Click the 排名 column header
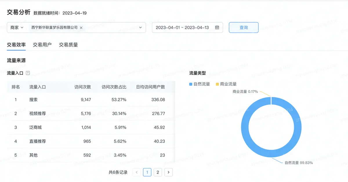348x182 pixels. coord(16,87)
